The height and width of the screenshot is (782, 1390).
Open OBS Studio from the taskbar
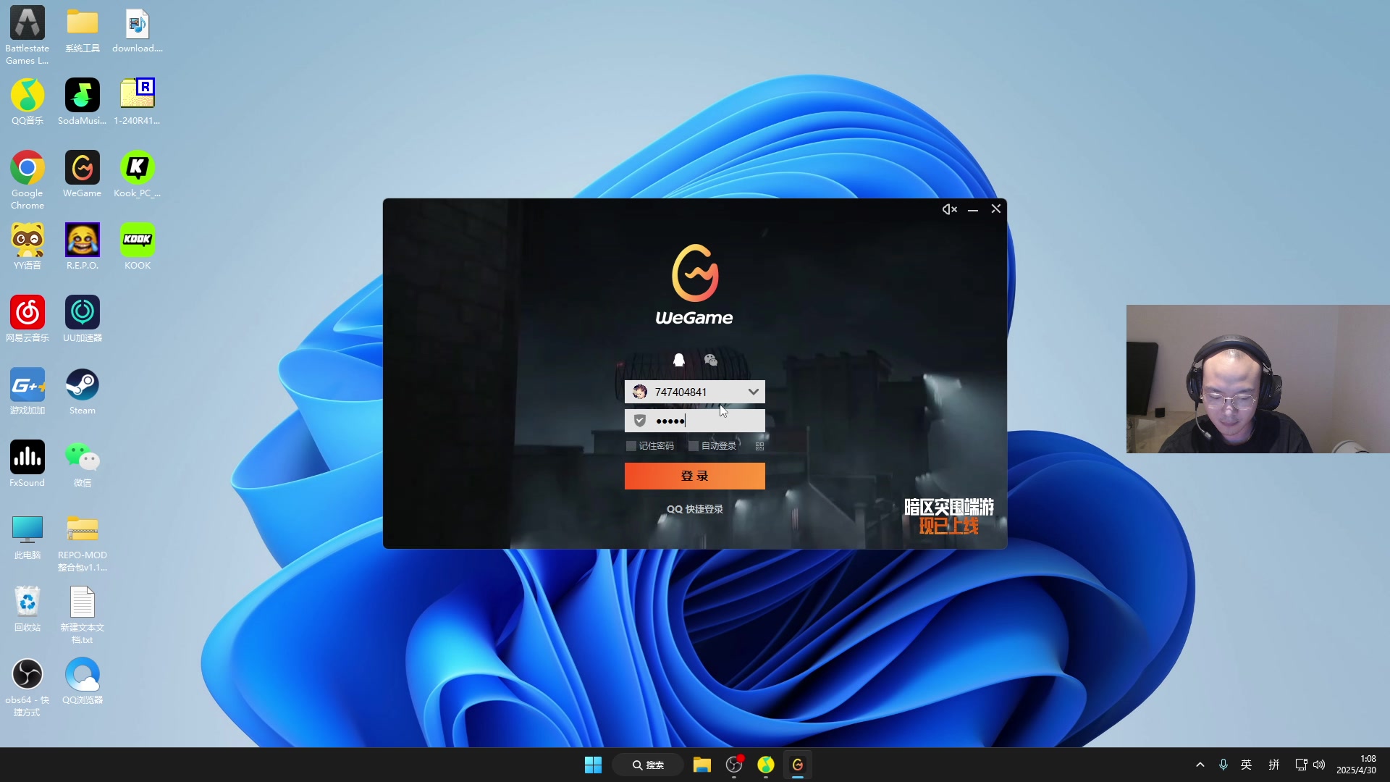(734, 765)
